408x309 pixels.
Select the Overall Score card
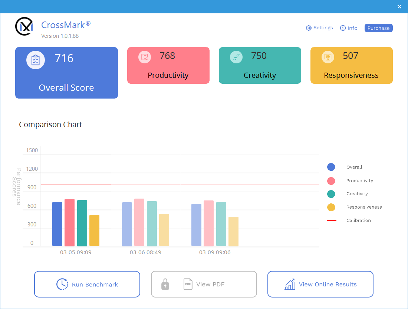pyautogui.click(x=67, y=73)
